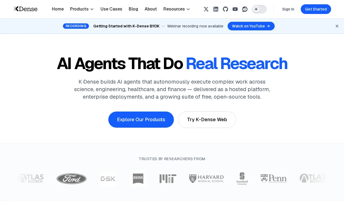Click Explore Our Products button
The height and width of the screenshot is (215, 344).
click(x=141, y=120)
